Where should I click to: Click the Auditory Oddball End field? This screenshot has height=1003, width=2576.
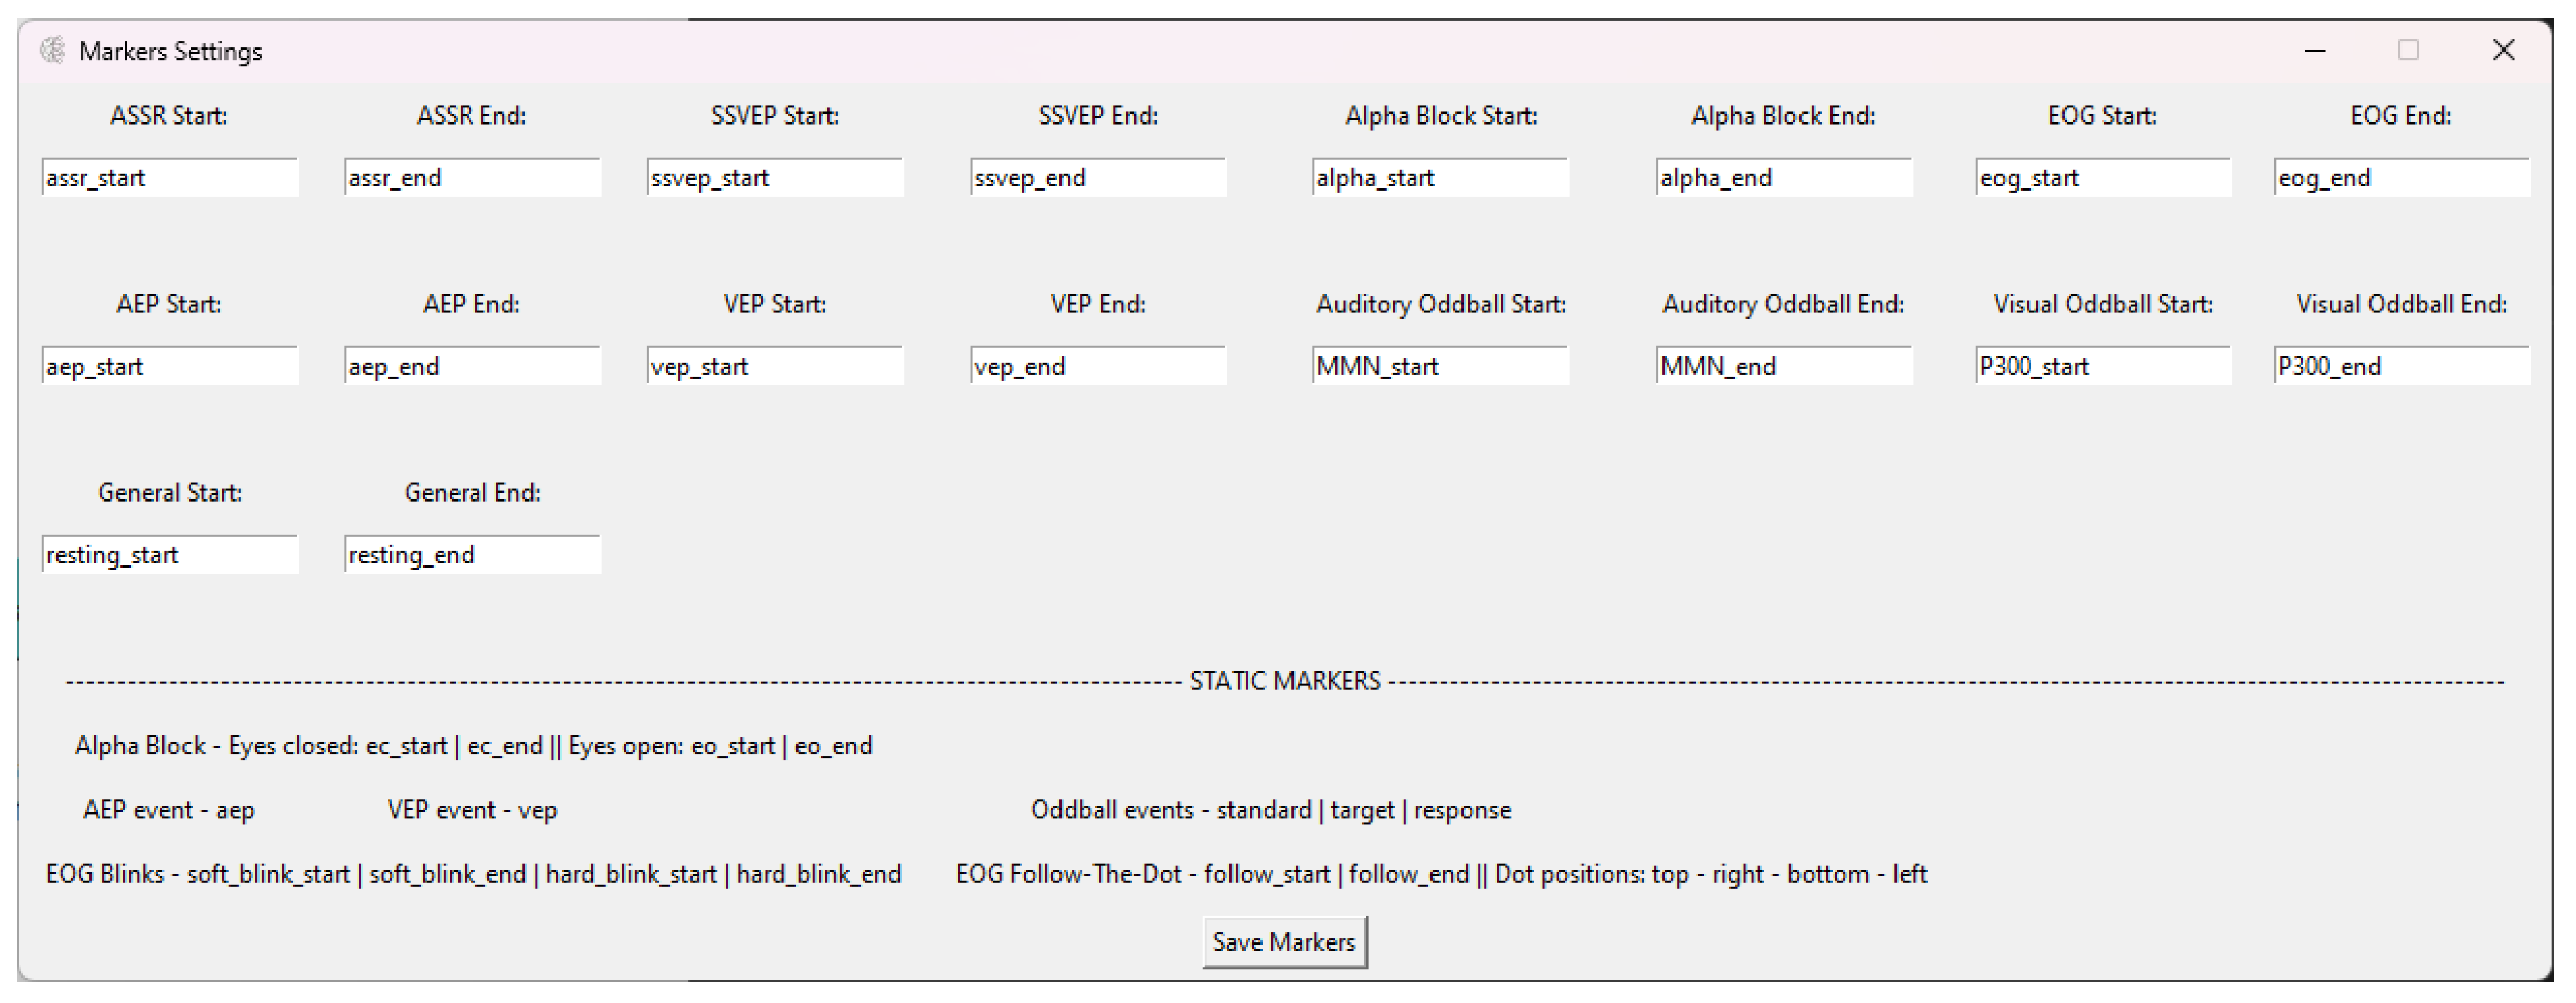point(1784,367)
